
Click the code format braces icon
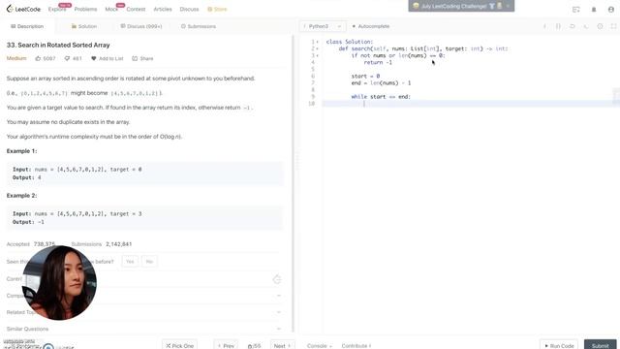point(558,26)
